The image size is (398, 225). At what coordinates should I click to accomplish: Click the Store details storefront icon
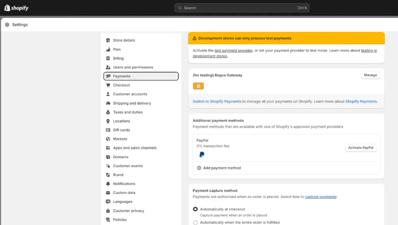point(108,40)
